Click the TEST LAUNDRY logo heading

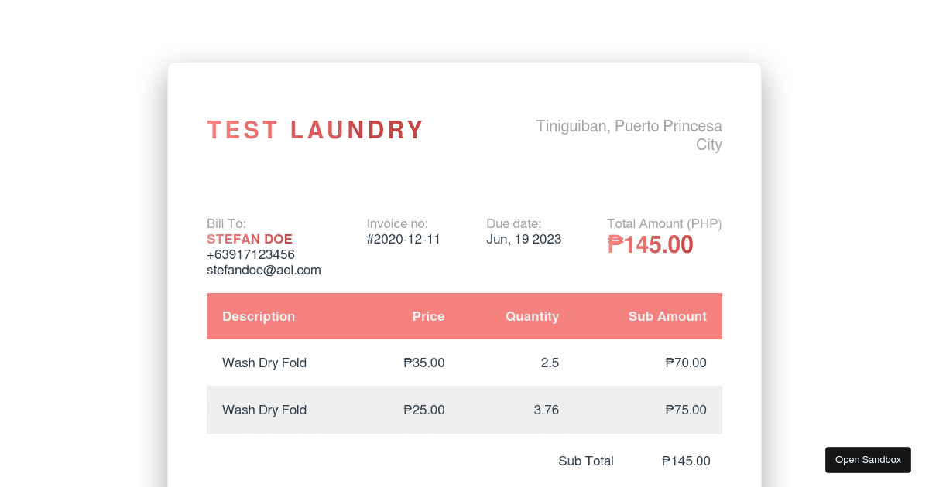click(315, 130)
